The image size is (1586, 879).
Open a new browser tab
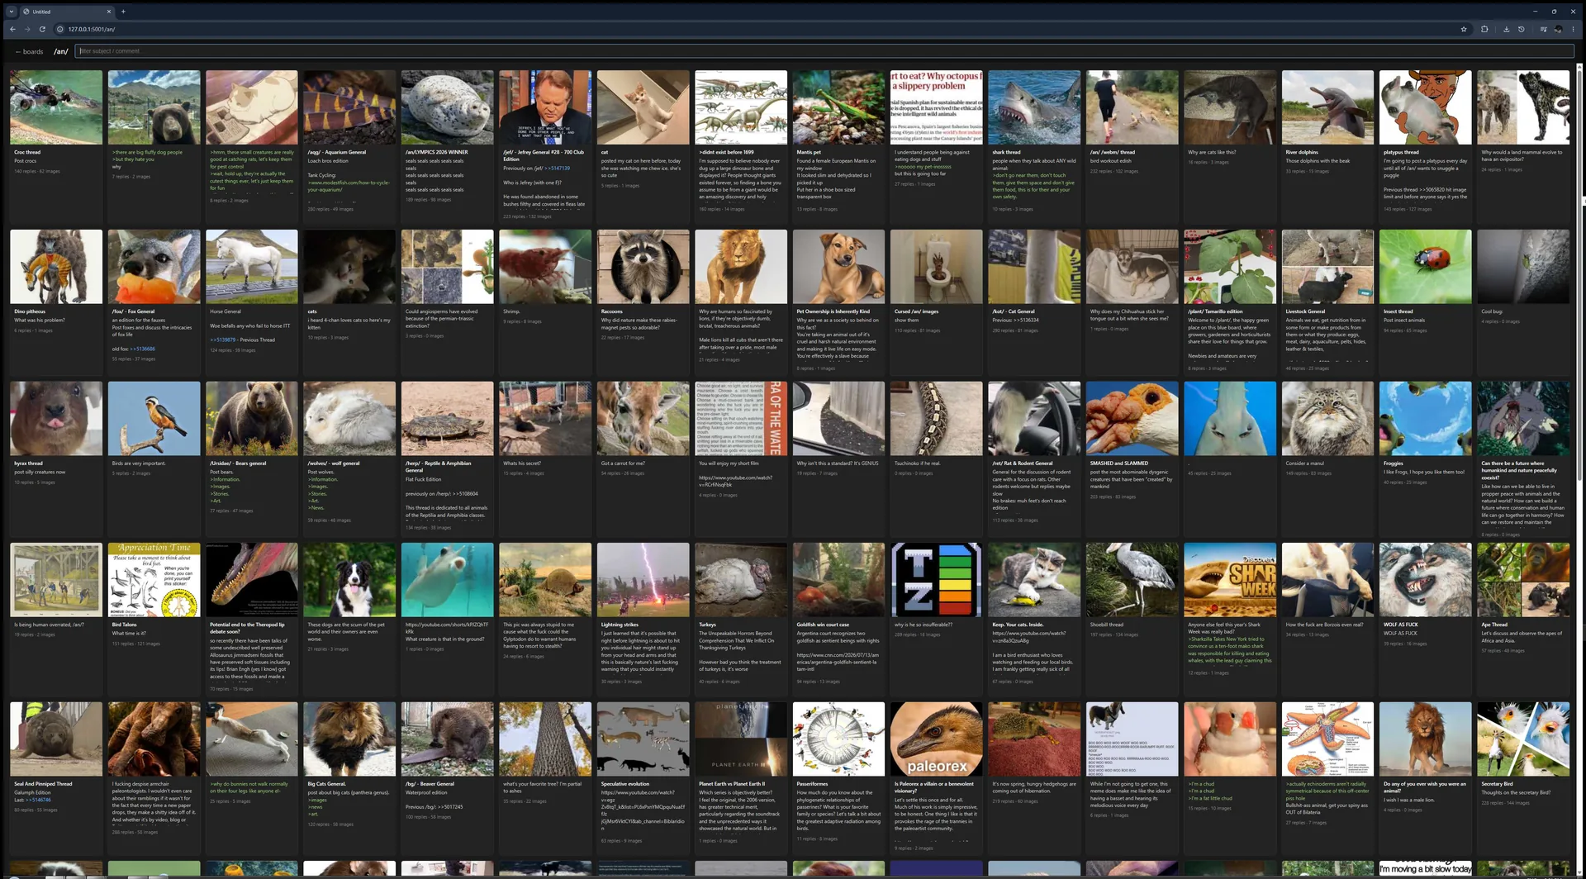click(123, 12)
